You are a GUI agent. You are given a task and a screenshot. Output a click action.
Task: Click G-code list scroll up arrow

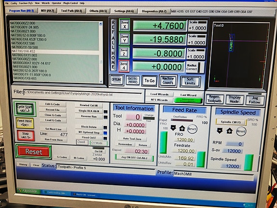tap(101, 24)
